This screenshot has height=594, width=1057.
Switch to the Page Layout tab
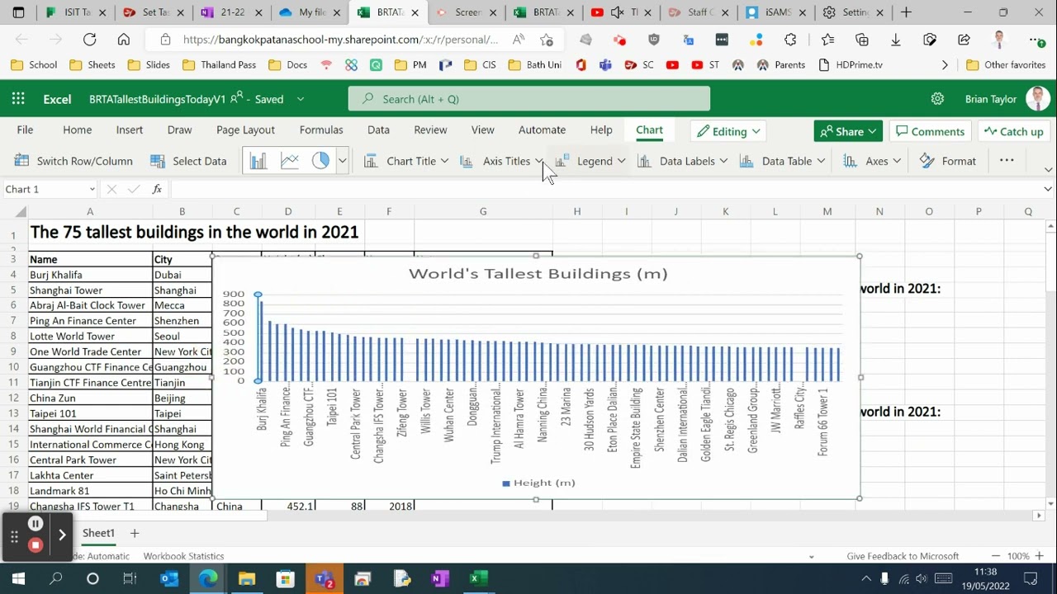pyautogui.click(x=245, y=130)
